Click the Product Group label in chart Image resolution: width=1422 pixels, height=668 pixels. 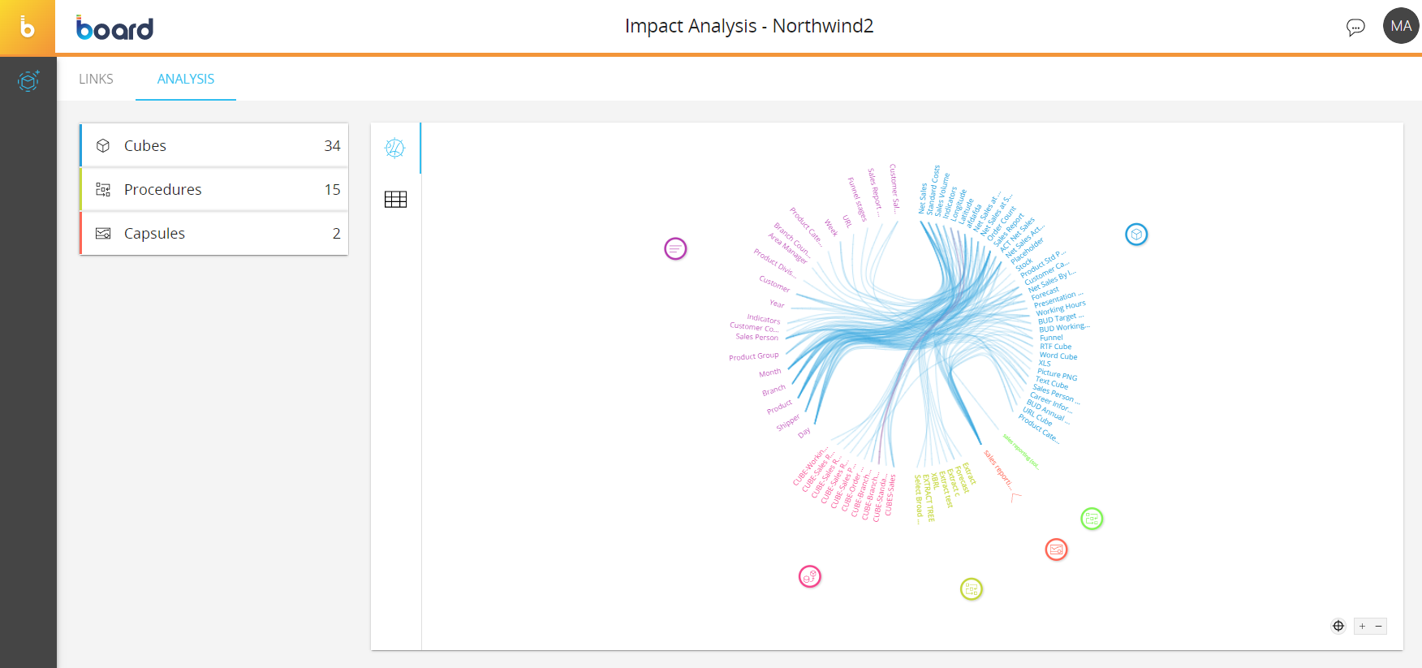click(753, 356)
